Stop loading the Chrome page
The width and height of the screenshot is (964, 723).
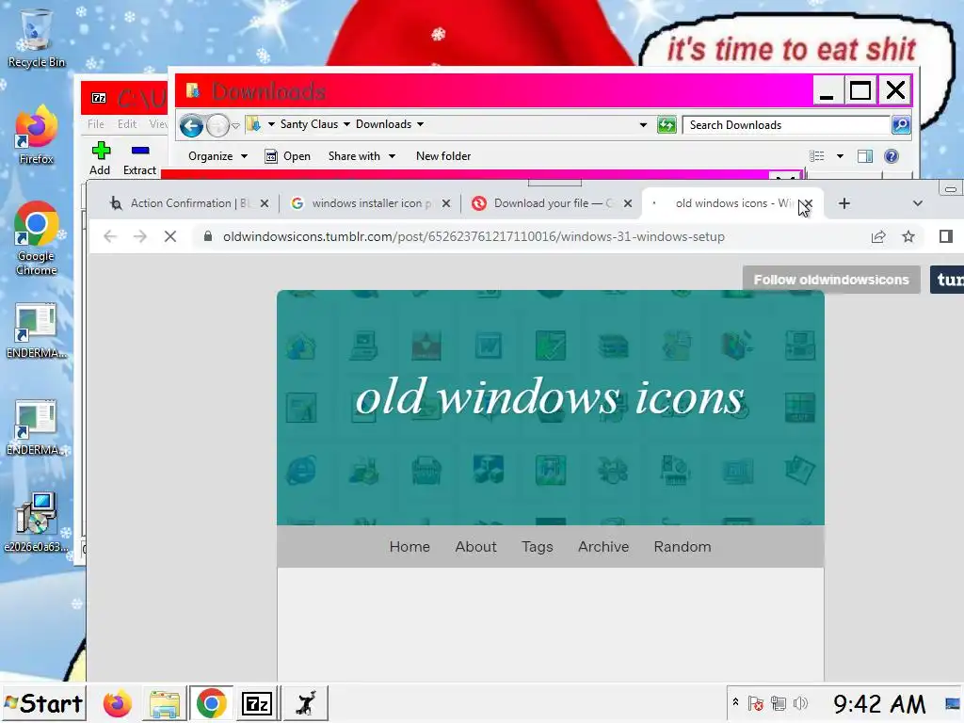170,236
